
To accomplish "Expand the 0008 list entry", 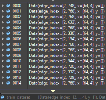I will point(3,50).
